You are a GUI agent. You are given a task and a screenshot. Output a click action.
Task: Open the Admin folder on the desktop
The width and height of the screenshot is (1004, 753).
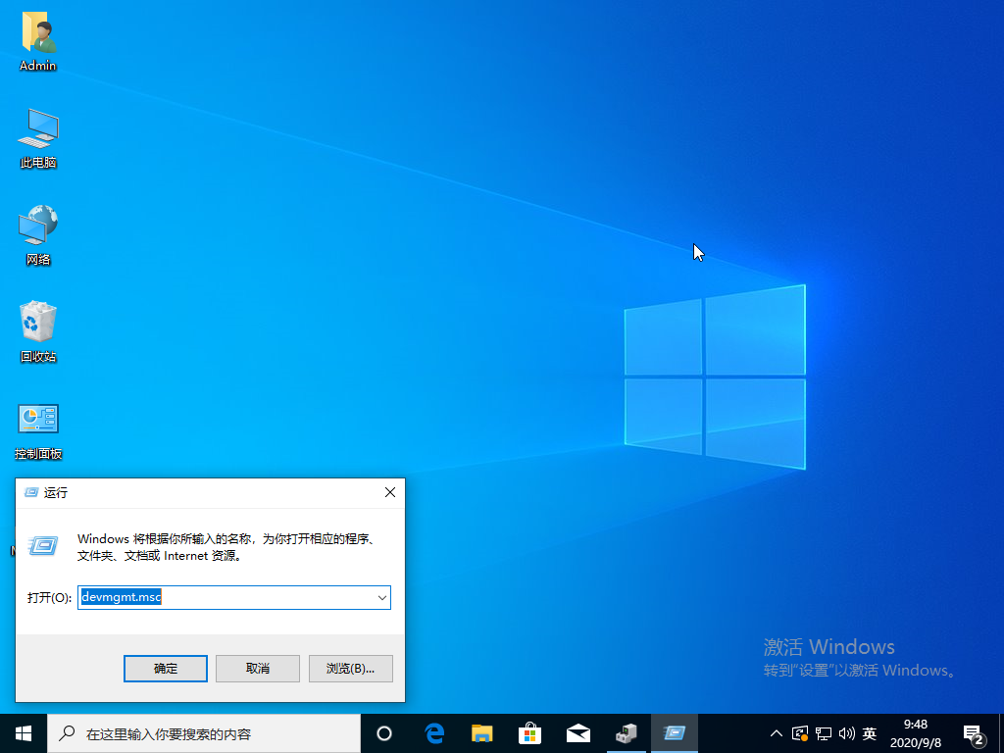pyautogui.click(x=37, y=41)
